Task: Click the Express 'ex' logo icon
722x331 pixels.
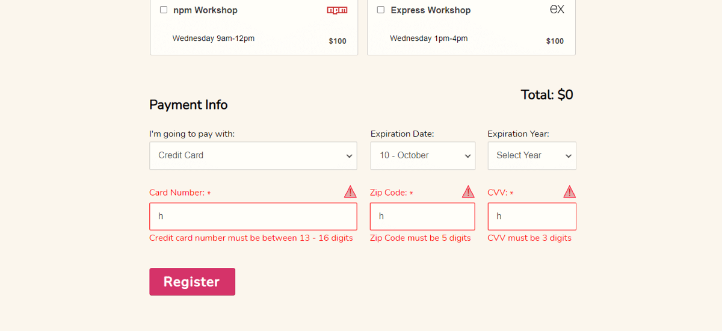Action: (x=557, y=9)
